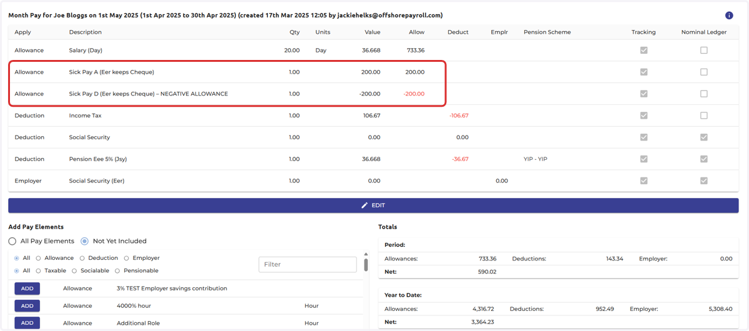This screenshot has width=749, height=331.
Task: Click the Pension Scheme column header
Action: [x=547, y=32]
